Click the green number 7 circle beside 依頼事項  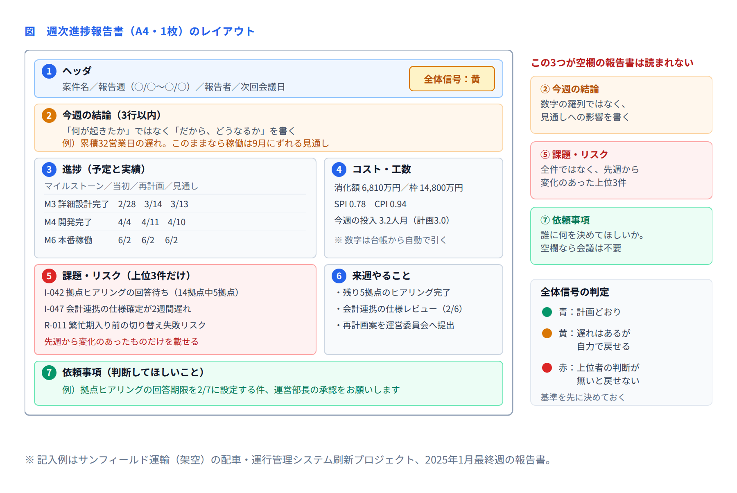tap(49, 373)
